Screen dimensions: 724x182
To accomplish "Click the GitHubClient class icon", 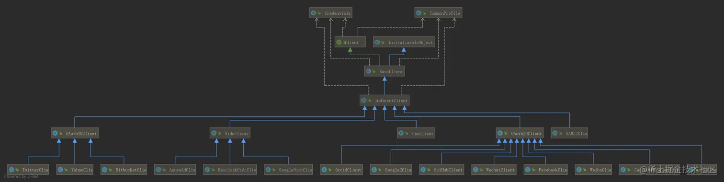I will (x=423, y=170).
